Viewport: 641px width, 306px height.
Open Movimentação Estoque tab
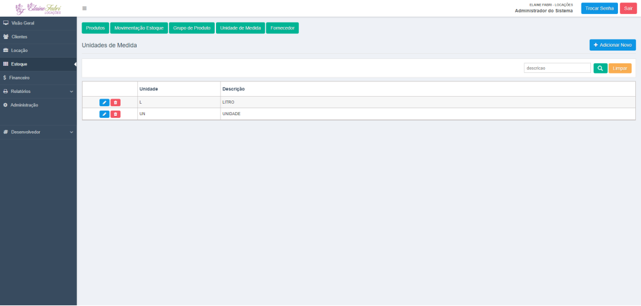point(139,28)
